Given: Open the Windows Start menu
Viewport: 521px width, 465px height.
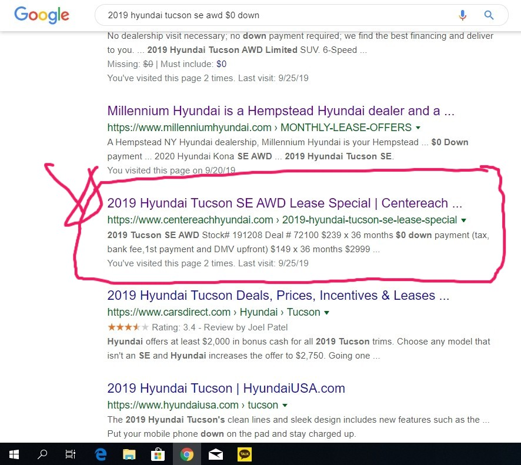Looking at the screenshot, I should [x=14, y=454].
